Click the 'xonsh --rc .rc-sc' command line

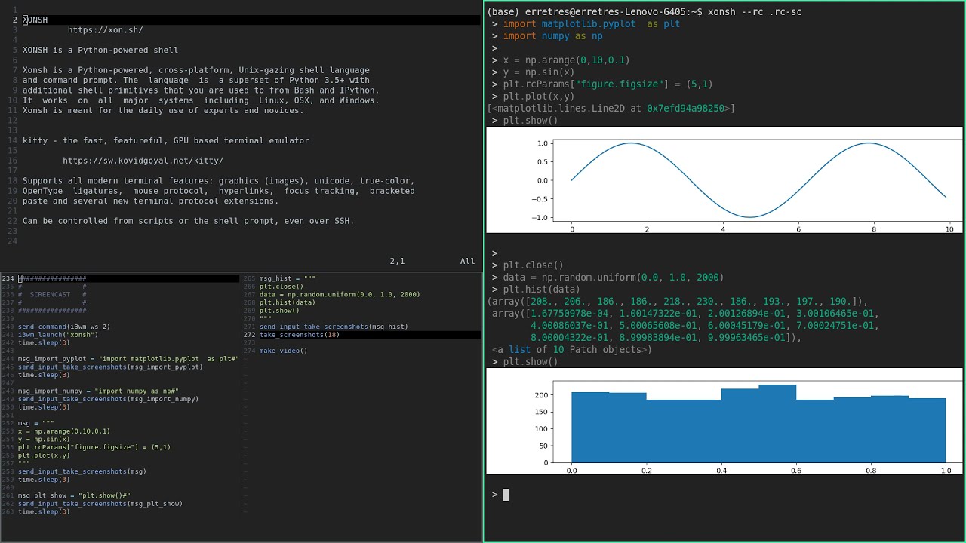pos(753,12)
